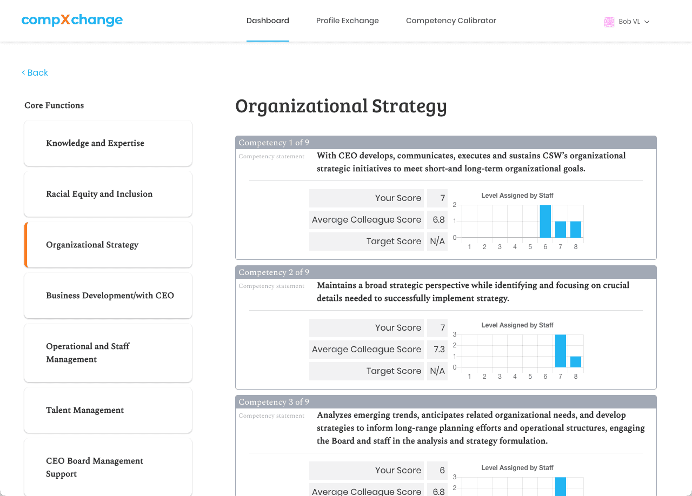Select the Organizational Strategy category
The height and width of the screenshot is (496, 692).
(x=108, y=244)
